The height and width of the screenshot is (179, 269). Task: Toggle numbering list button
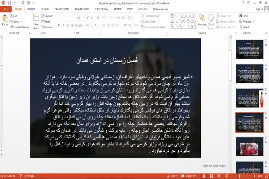point(112,18)
